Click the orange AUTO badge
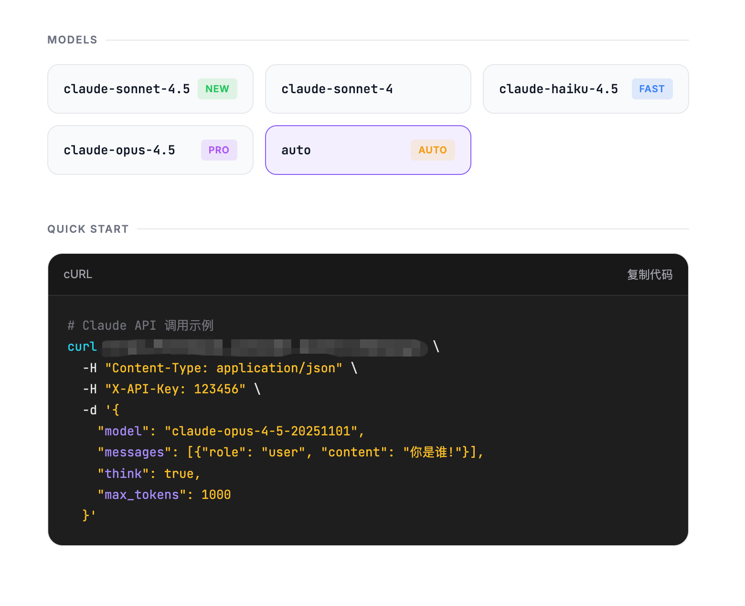Image resolution: width=745 pixels, height=606 pixels. pos(433,150)
